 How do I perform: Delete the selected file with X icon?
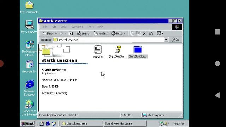tap(144, 34)
